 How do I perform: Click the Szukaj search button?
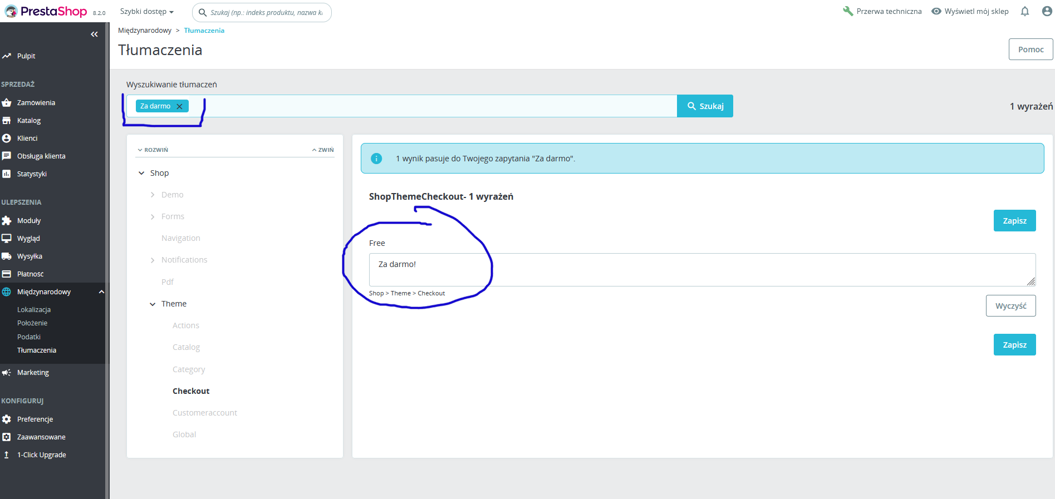pyautogui.click(x=705, y=106)
